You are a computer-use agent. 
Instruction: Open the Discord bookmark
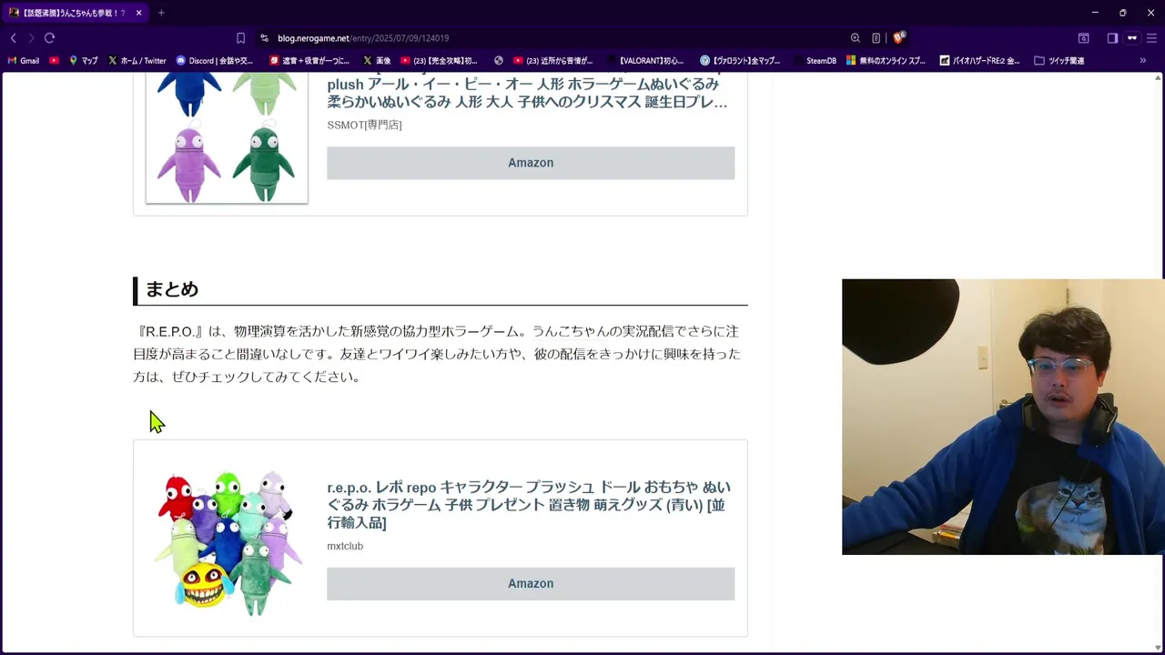coord(215,61)
